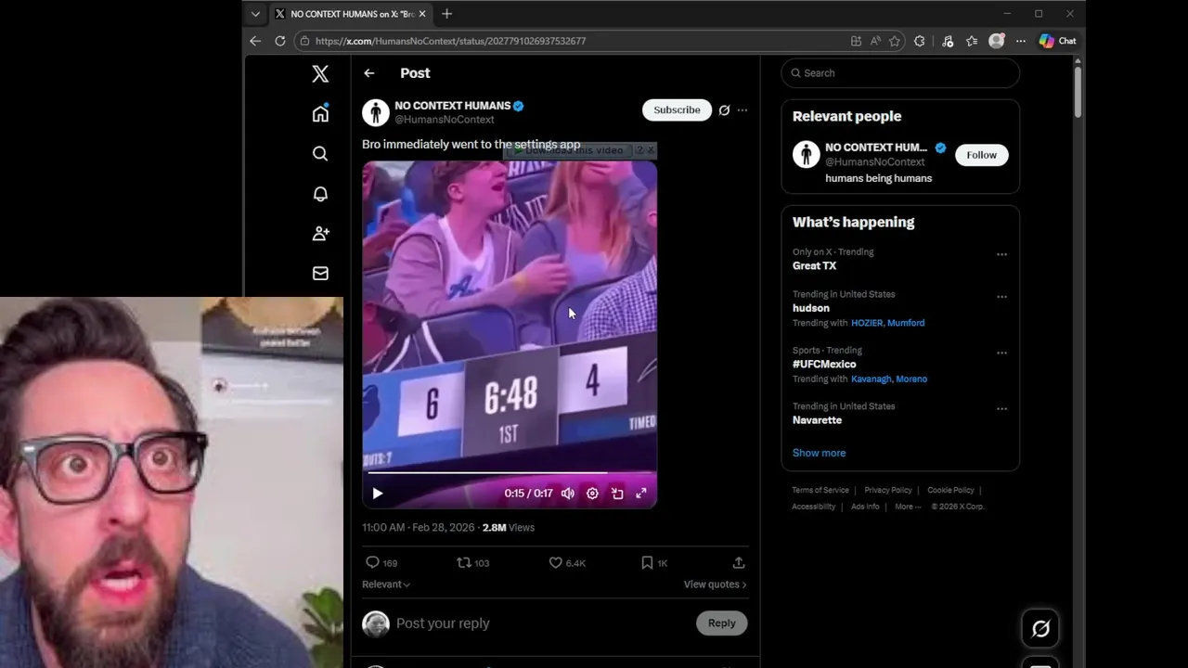
Task: Add page to favorites star
Action: point(895,41)
